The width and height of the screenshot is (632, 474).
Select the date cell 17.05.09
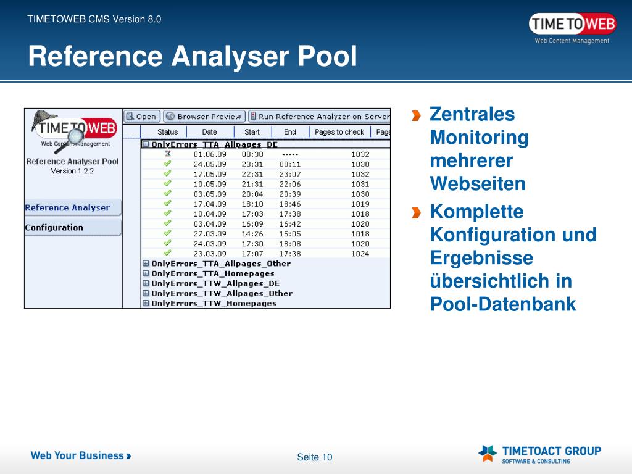tap(210, 174)
